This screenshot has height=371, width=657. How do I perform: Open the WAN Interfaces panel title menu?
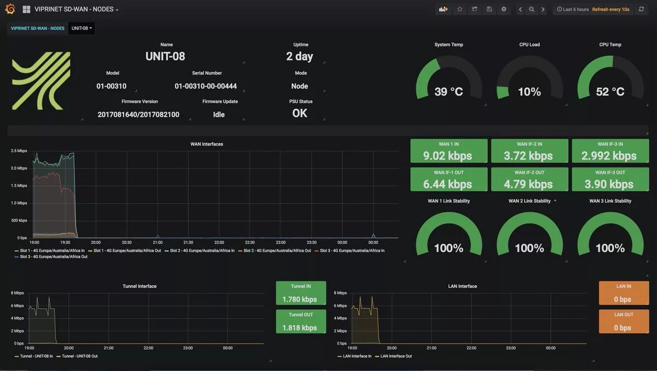[x=206, y=144]
